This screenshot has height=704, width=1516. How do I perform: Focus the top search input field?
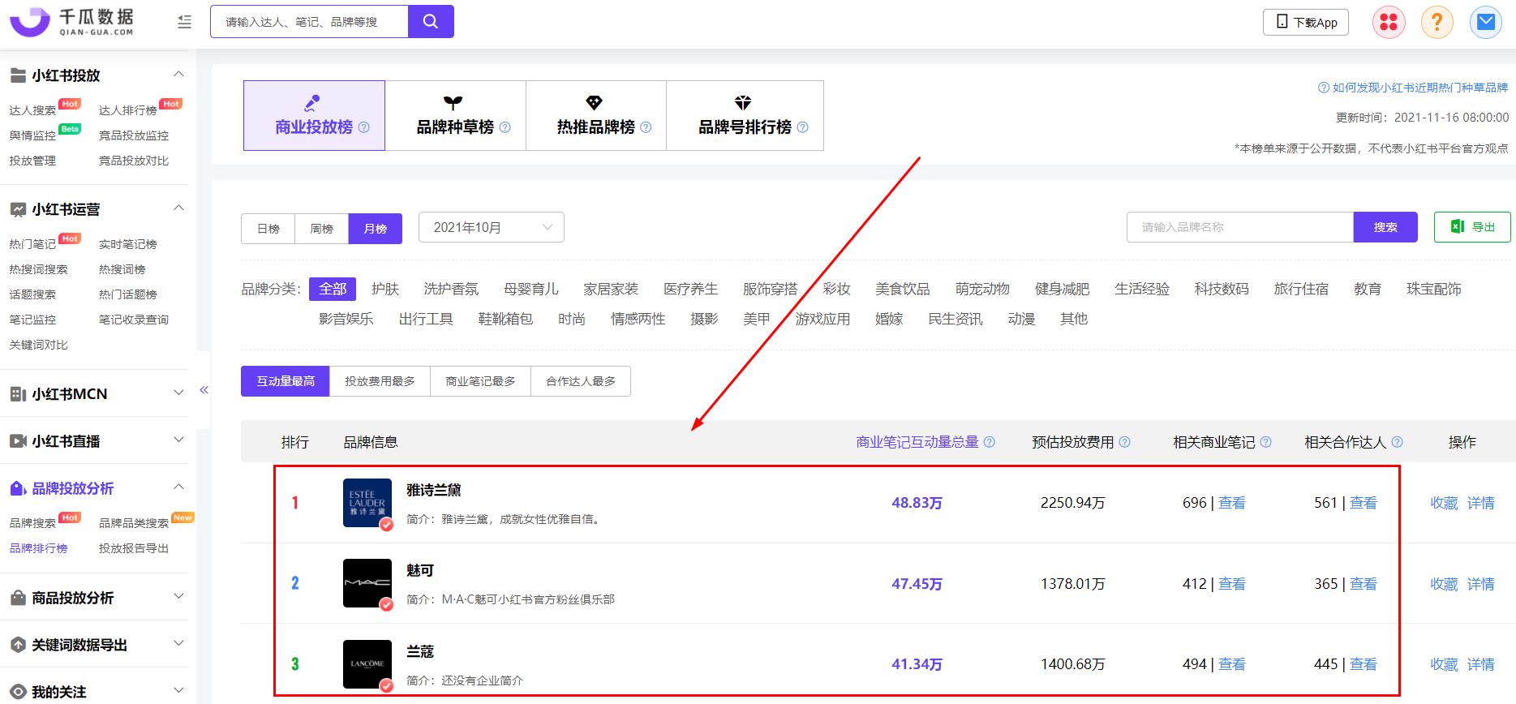point(309,22)
